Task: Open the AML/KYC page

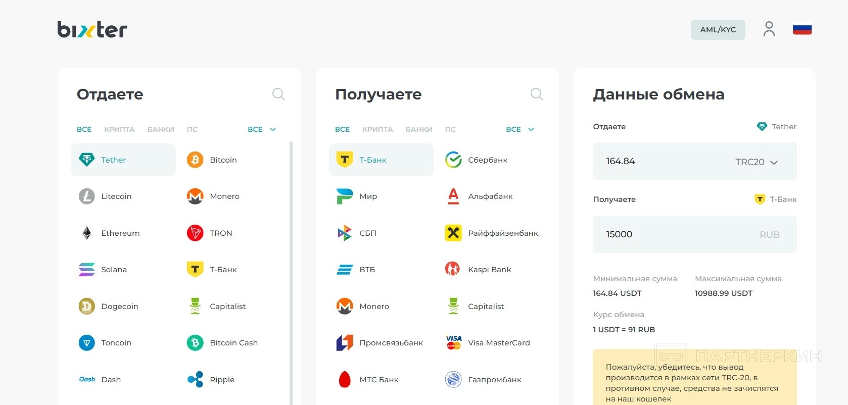Action: [x=718, y=30]
